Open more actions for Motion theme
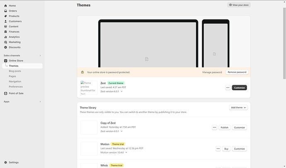 coord(218,149)
